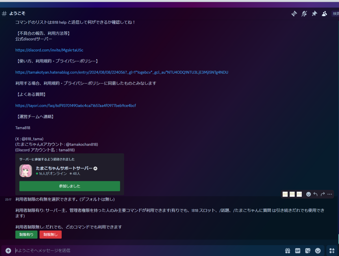Open the threads browser icon
339x256 pixels.
click(x=294, y=13)
